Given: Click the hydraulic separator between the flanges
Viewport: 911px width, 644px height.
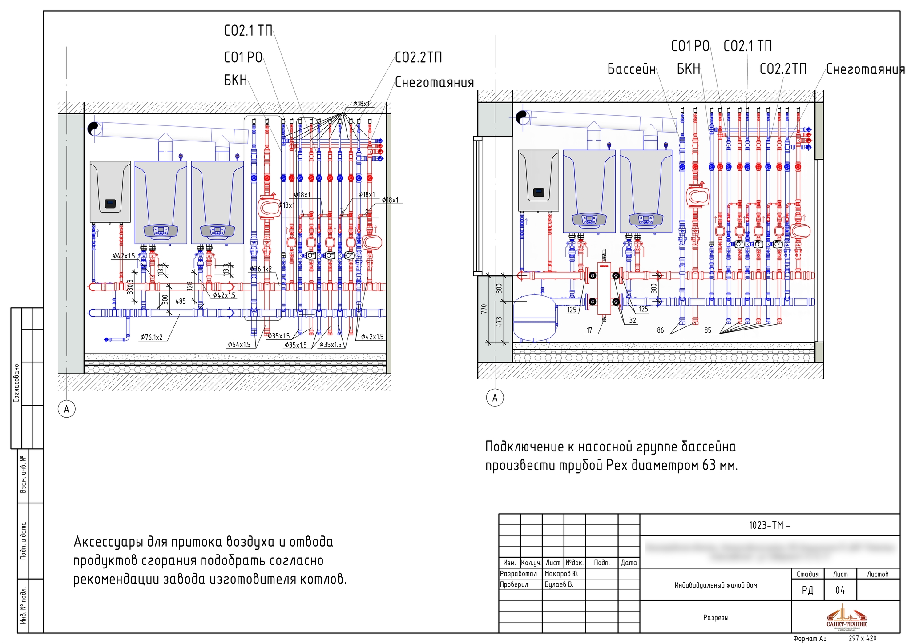Looking at the screenshot, I should (604, 289).
